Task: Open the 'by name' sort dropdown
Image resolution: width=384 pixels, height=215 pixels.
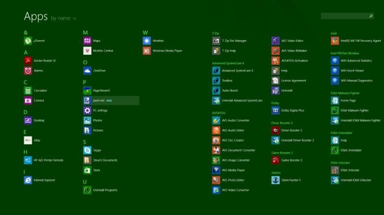Action: 64,18
